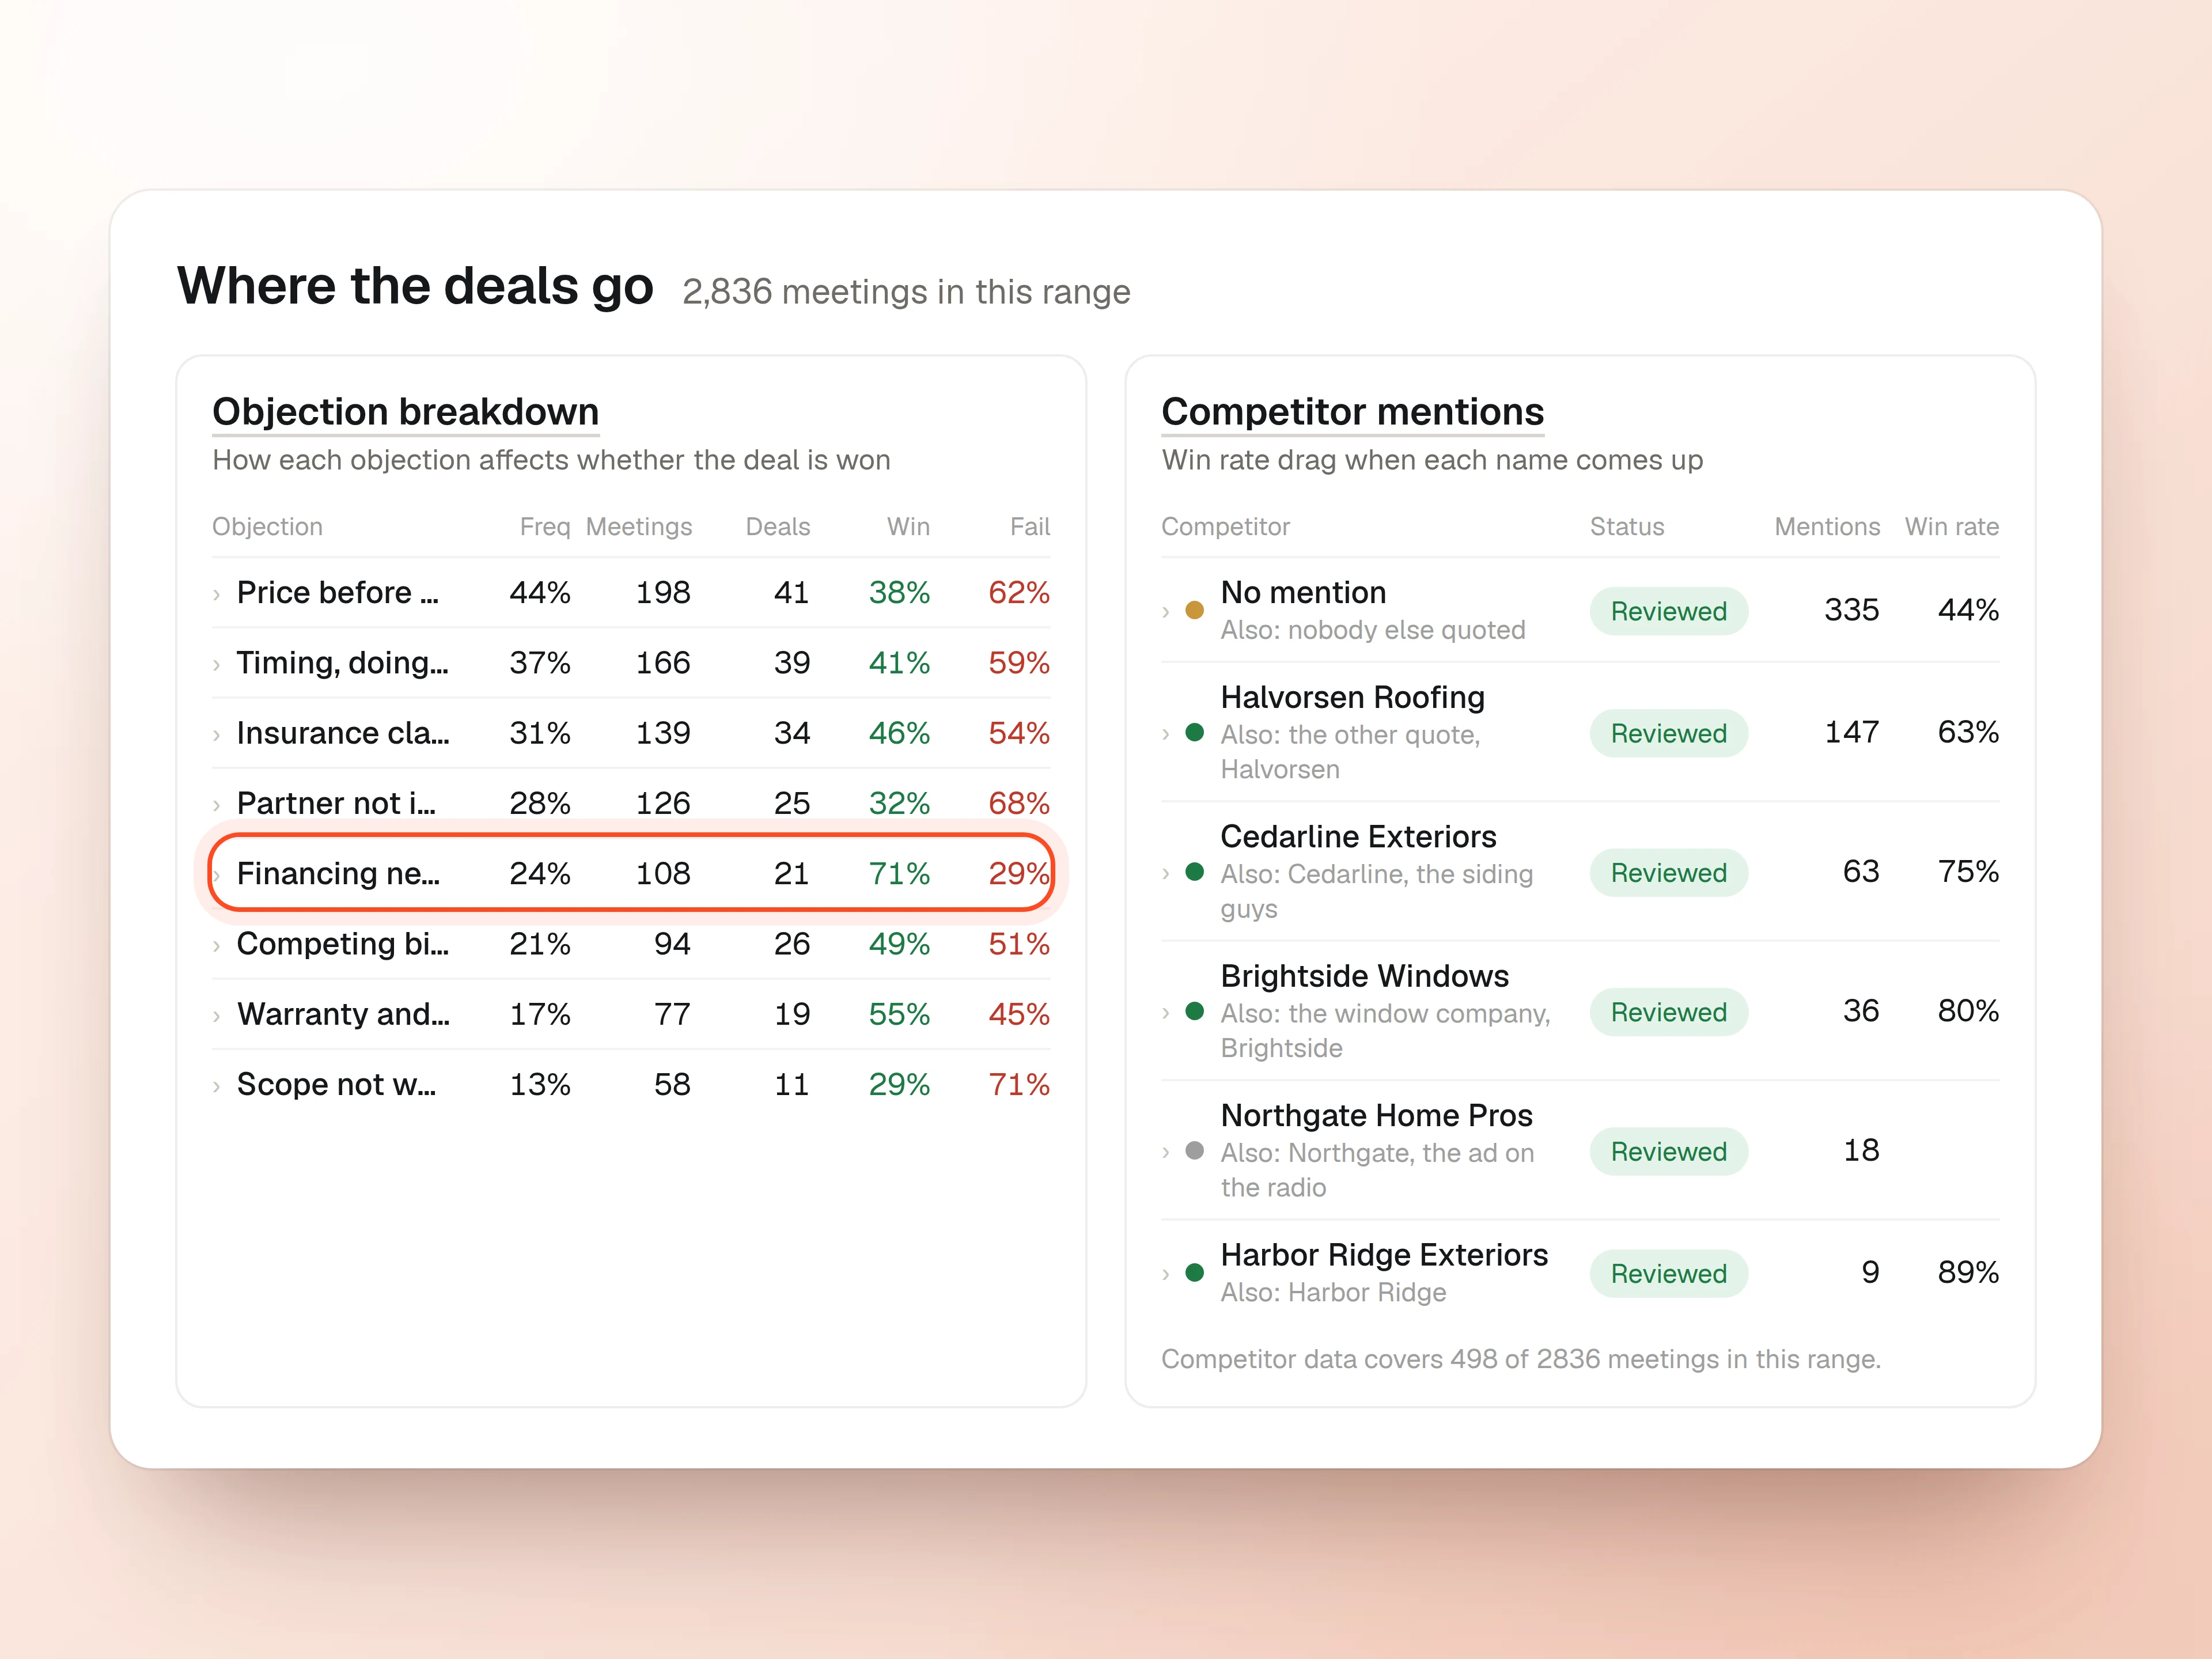Viewport: 2212px width, 1659px height.
Task: Click Reviewed badge for Harbor Ridge Exteriors
Action: (x=1668, y=1273)
